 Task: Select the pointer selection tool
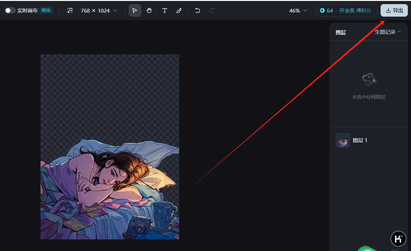(135, 10)
